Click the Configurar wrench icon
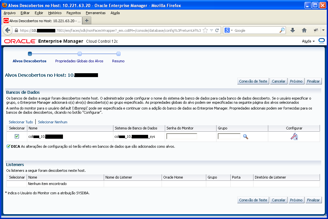Image resolution: width=328 pixels, height=219 pixels. click(x=294, y=136)
